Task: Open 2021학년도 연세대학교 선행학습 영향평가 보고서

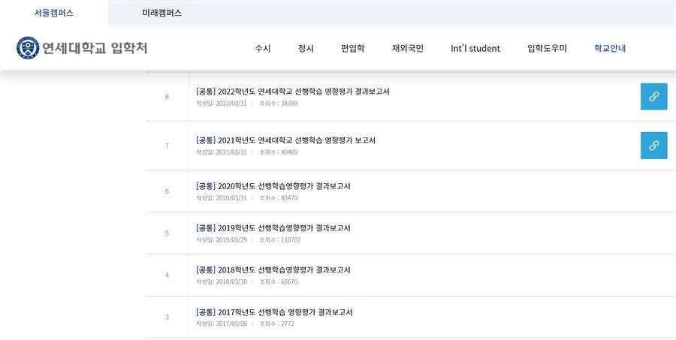Action: click(285, 140)
